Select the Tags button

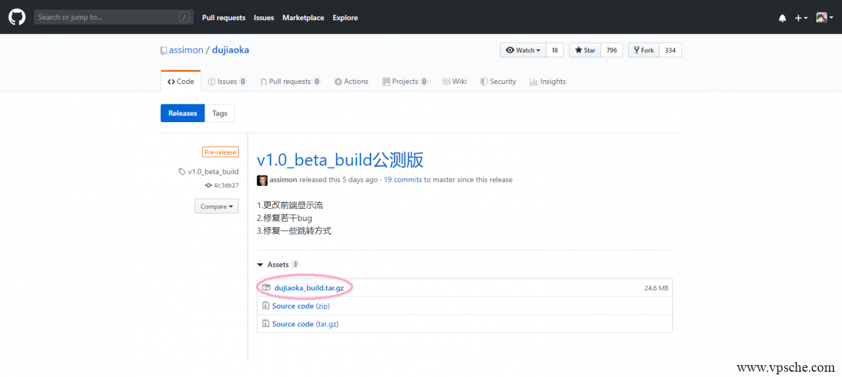(220, 113)
